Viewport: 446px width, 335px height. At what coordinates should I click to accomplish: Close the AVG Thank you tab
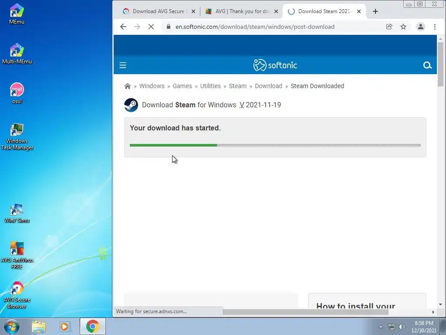(x=276, y=11)
